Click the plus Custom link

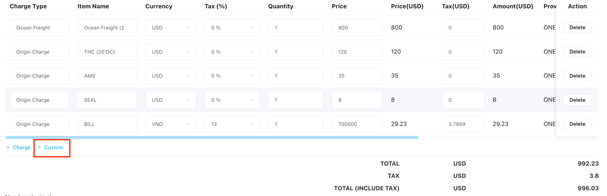[51, 148]
